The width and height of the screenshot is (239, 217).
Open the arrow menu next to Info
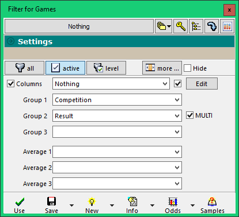pyautogui.click(x=152, y=206)
